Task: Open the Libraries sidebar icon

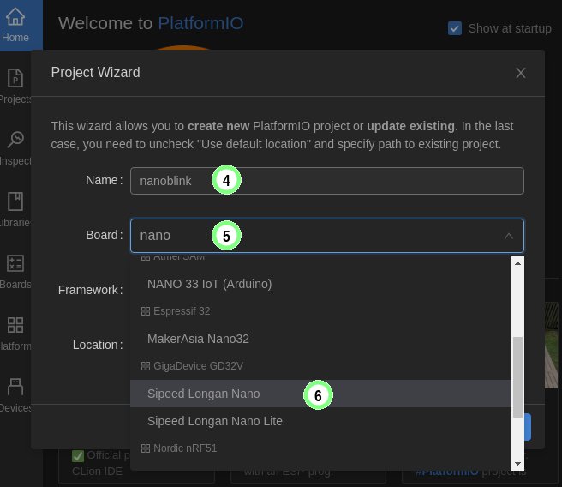Action: click(x=15, y=208)
